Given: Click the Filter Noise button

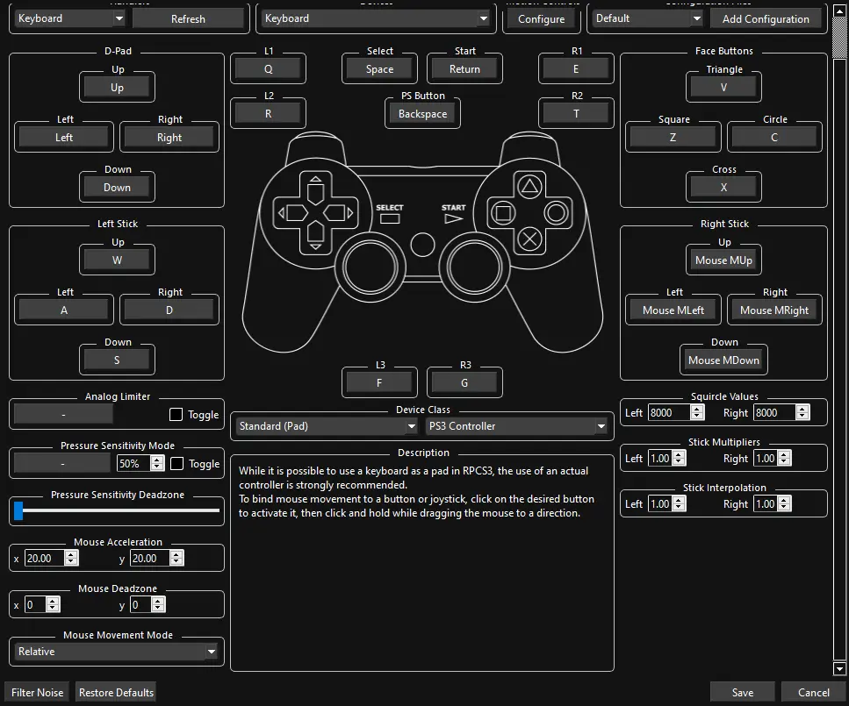Looking at the screenshot, I should tap(37, 693).
